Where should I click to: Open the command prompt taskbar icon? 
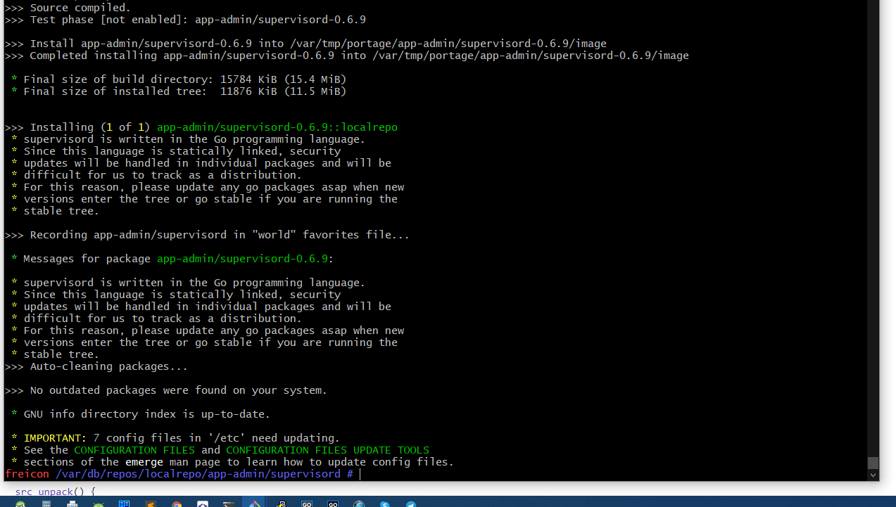[x=228, y=504]
